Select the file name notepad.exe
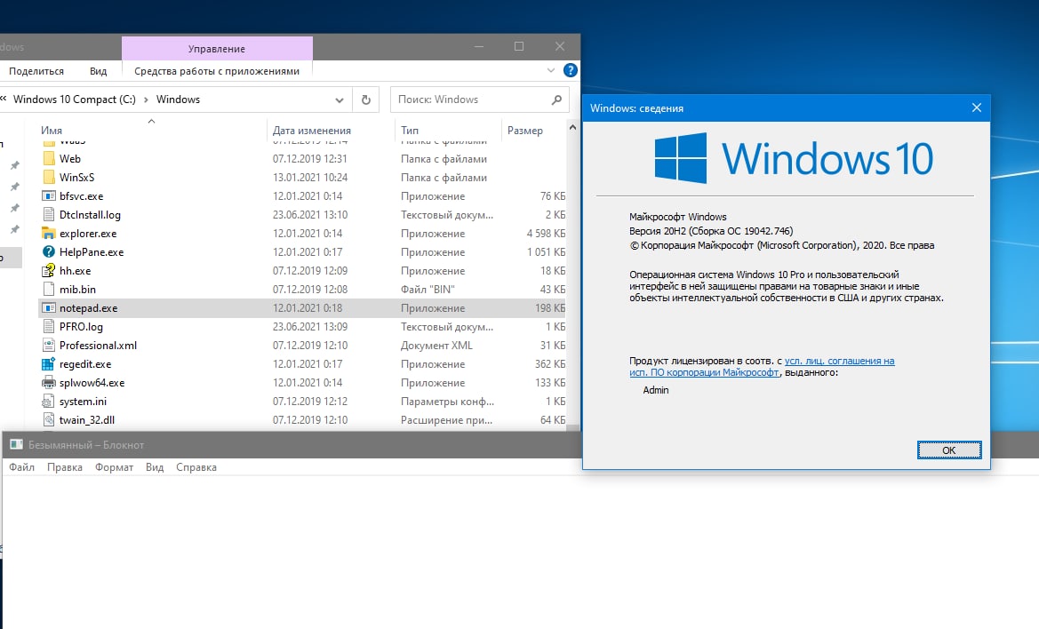The width and height of the screenshot is (1039, 629). (88, 308)
